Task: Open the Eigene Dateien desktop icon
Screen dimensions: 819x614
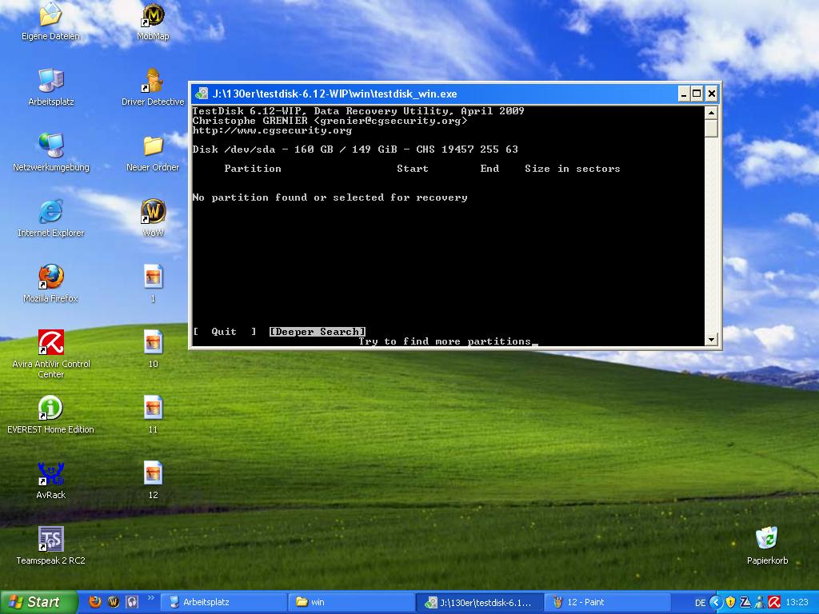Action: tap(50, 22)
